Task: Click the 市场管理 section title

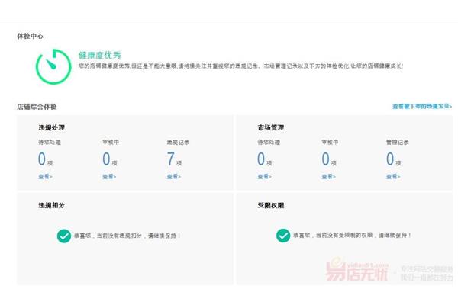Action: coord(271,127)
